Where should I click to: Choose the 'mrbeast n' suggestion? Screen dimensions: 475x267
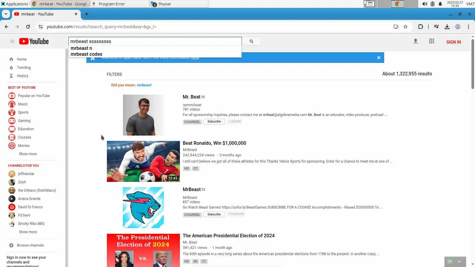click(155, 48)
